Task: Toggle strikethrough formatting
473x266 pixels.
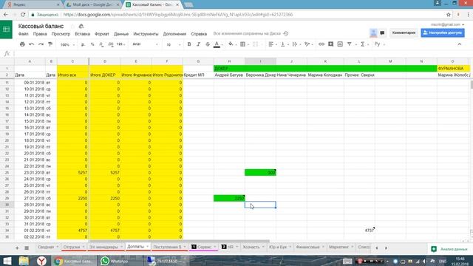Action: pos(208,44)
